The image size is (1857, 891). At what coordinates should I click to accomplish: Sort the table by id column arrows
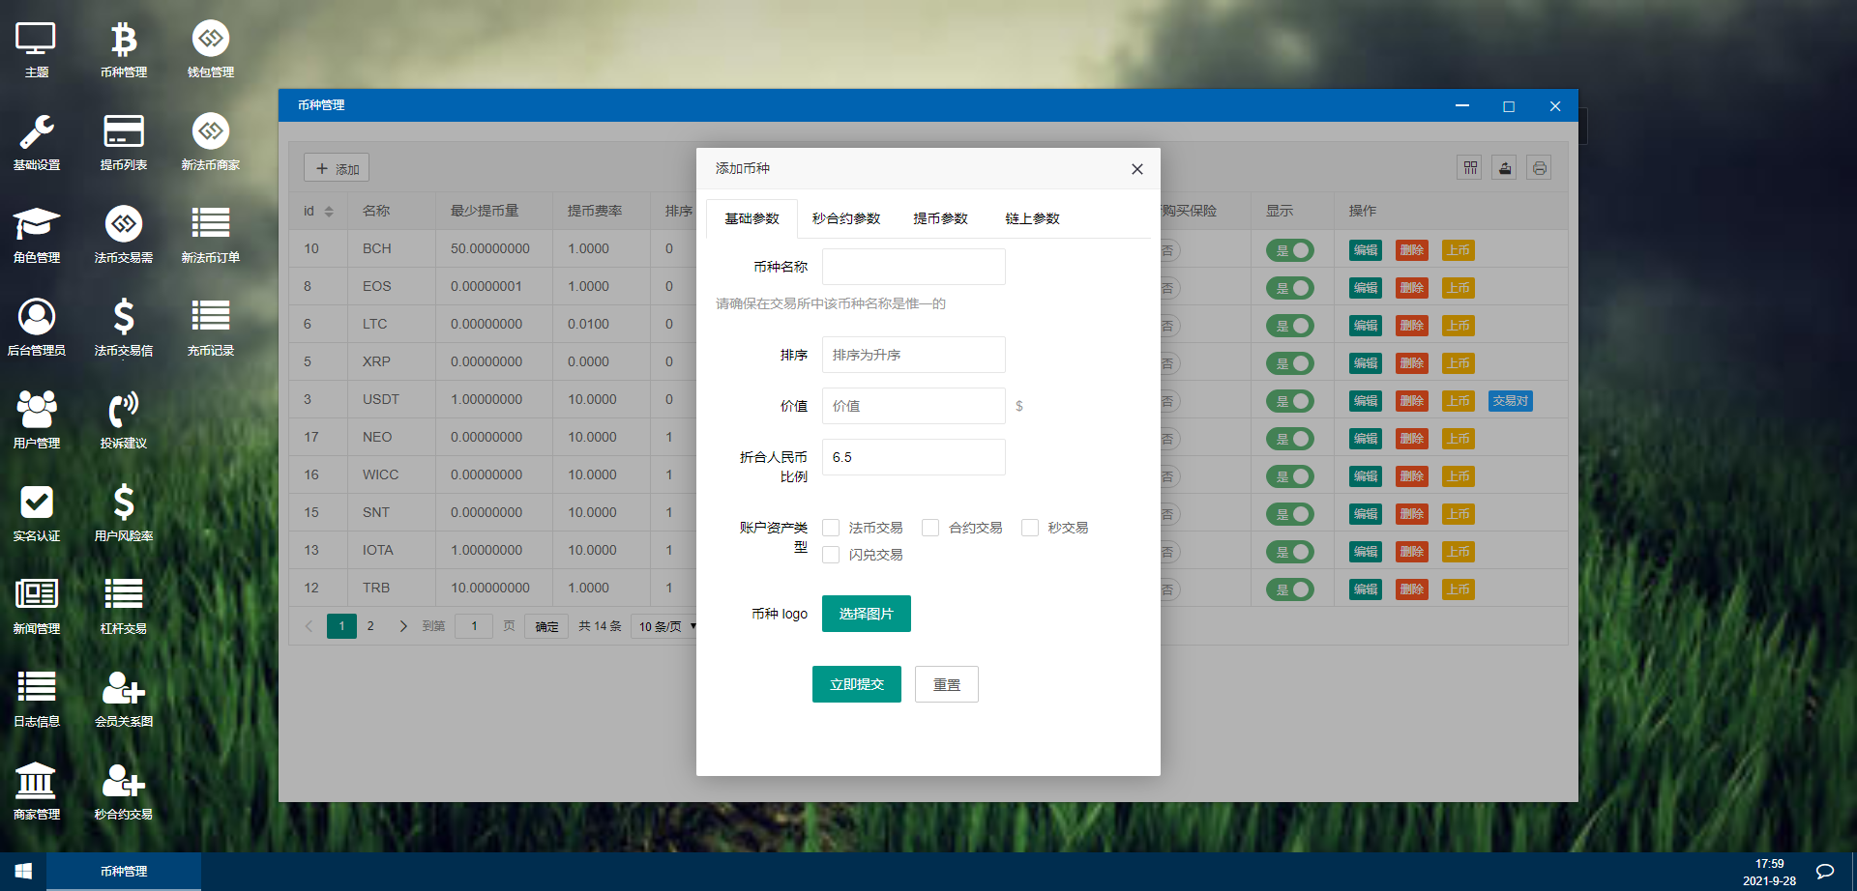(x=329, y=212)
